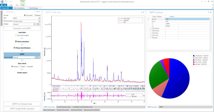This screenshot has height=112, width=214.
Task: Switch to Crystal Structure View tab
Action: (x=64, y=107)
